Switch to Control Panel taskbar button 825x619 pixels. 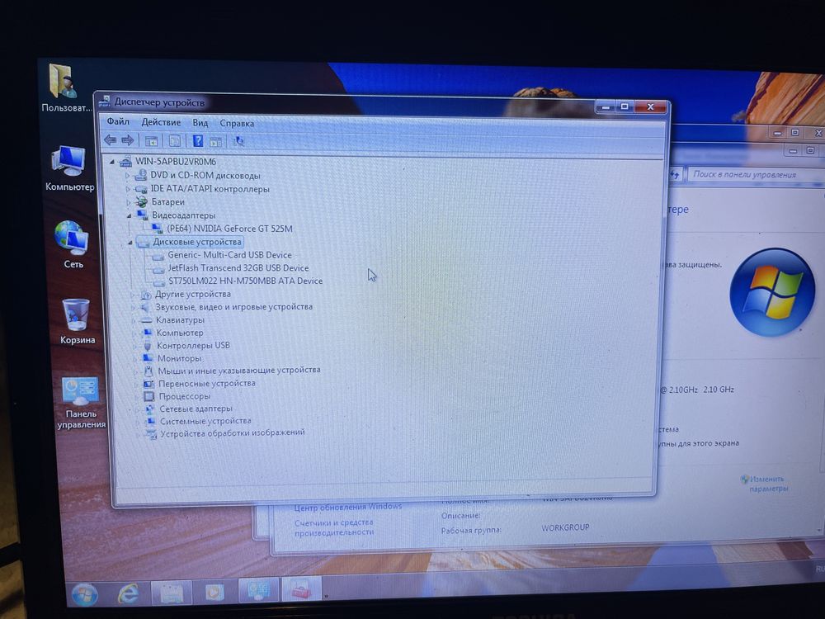point(258,591)
